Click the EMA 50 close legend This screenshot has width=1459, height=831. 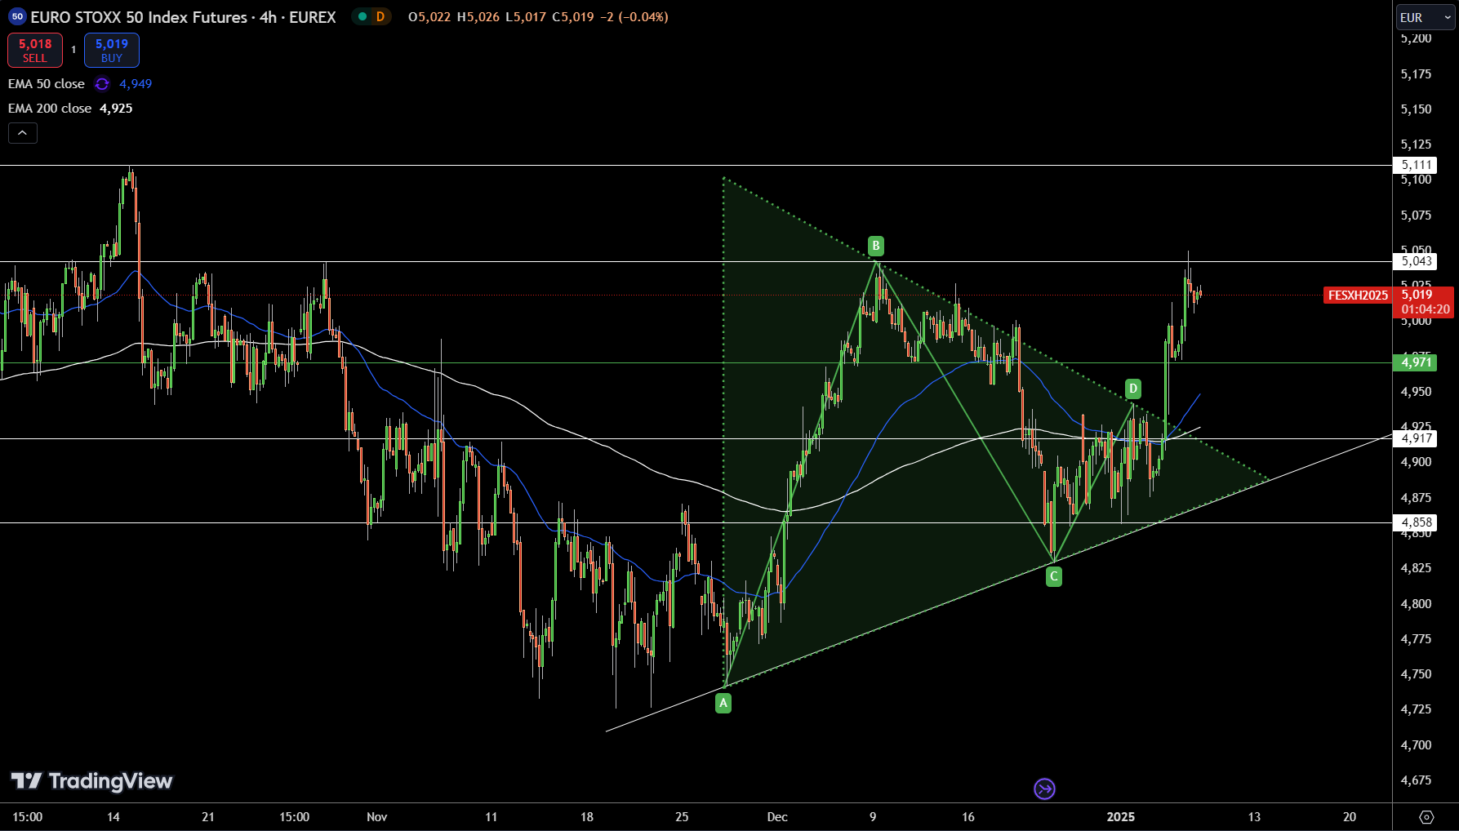[x=47, y=84]
